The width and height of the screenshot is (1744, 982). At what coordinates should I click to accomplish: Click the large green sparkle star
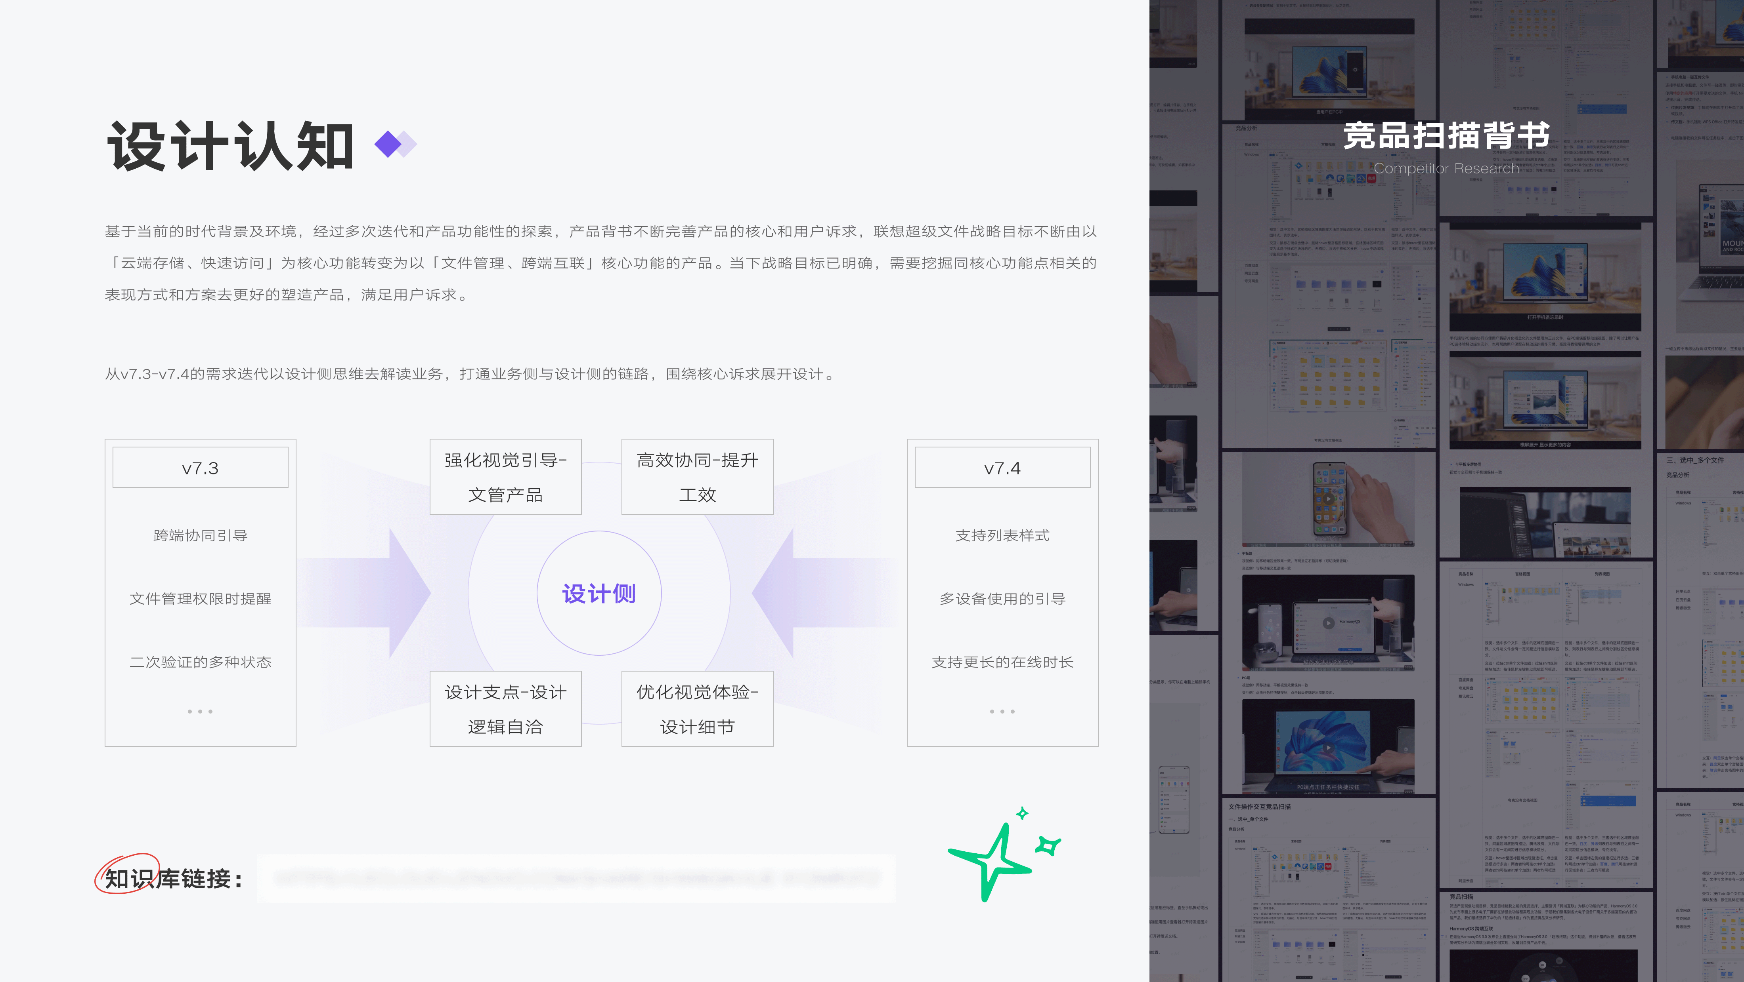(990, 862)
